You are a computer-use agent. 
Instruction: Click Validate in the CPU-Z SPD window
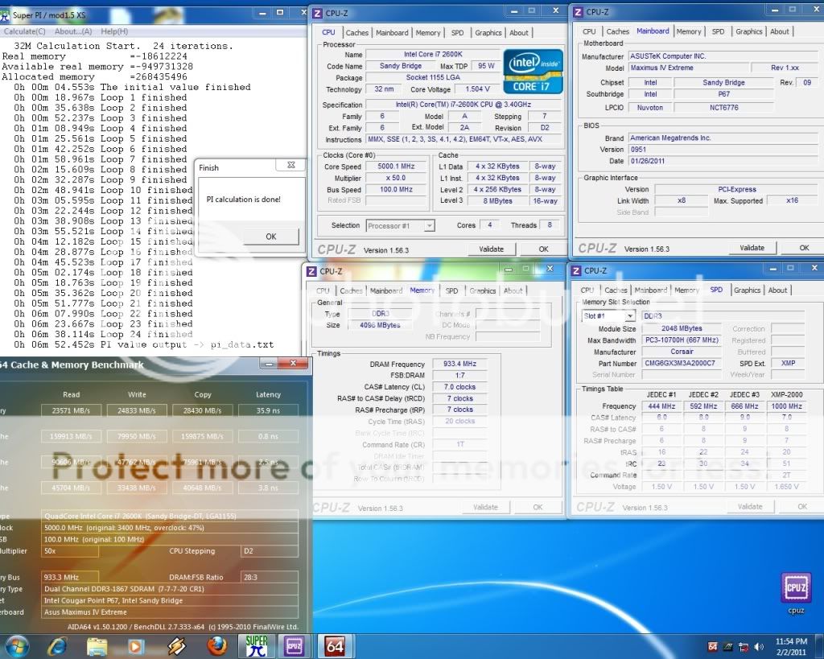[750, 507]
